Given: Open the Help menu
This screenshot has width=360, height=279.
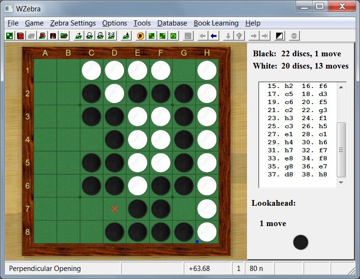Looking at the screenshot, I should [x=253, y=23].
